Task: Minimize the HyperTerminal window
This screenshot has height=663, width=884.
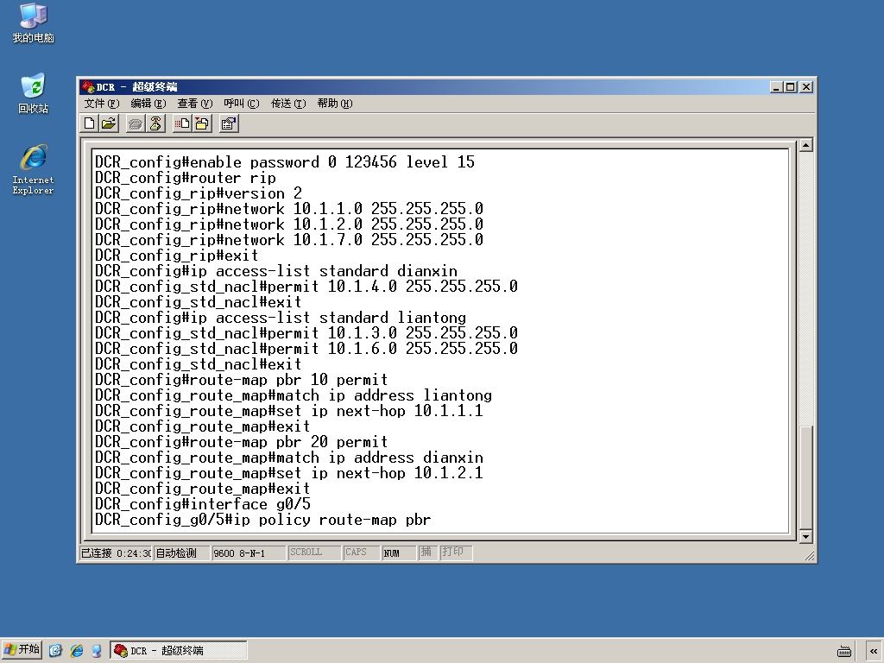Action: point(777,87)
